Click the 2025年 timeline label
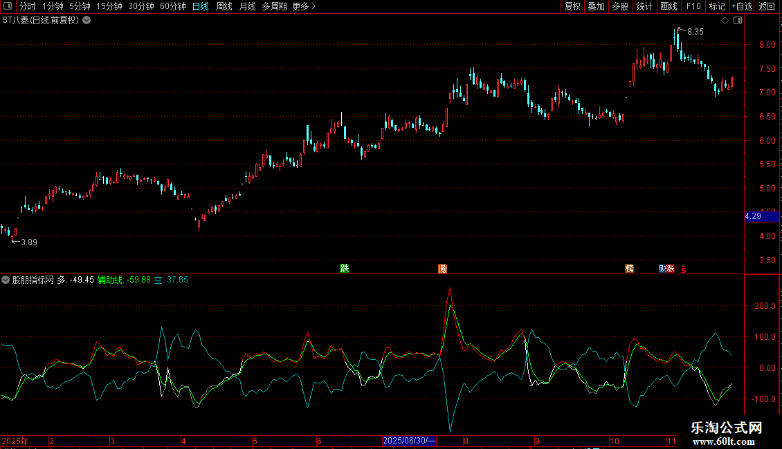The height and width of the screenshot is (449, 782). (x=15, y=441)
